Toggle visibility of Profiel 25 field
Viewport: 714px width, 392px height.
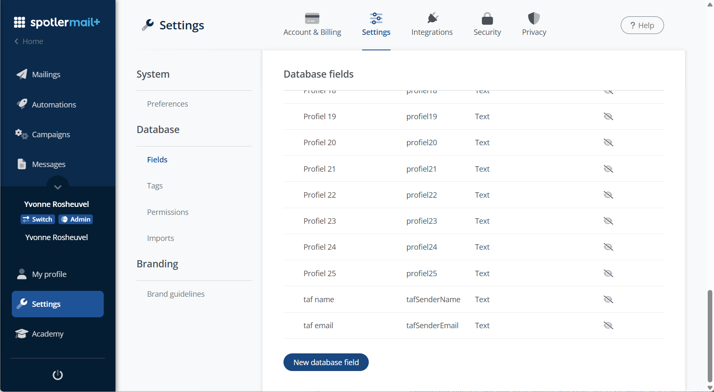click(608, 273)
